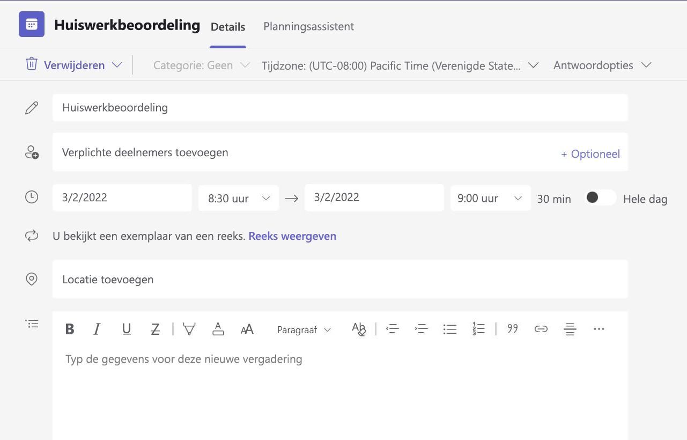Enable the Hele dag toggle
This screenshot has height=440, width=687.
[x=600, y=197]
